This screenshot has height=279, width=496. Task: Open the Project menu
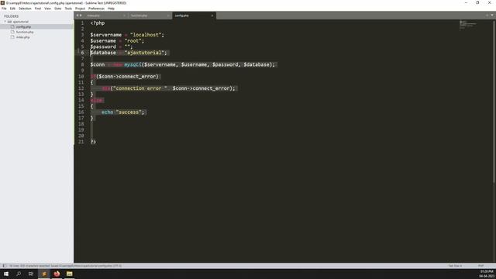point(80,9)
